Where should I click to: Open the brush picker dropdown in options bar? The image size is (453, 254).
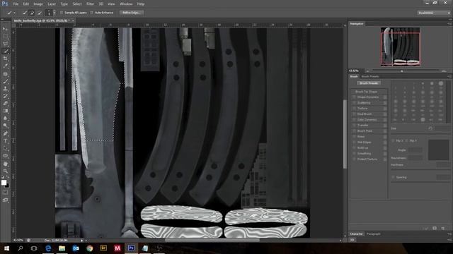pyautogui.click(x=54, y=13)
